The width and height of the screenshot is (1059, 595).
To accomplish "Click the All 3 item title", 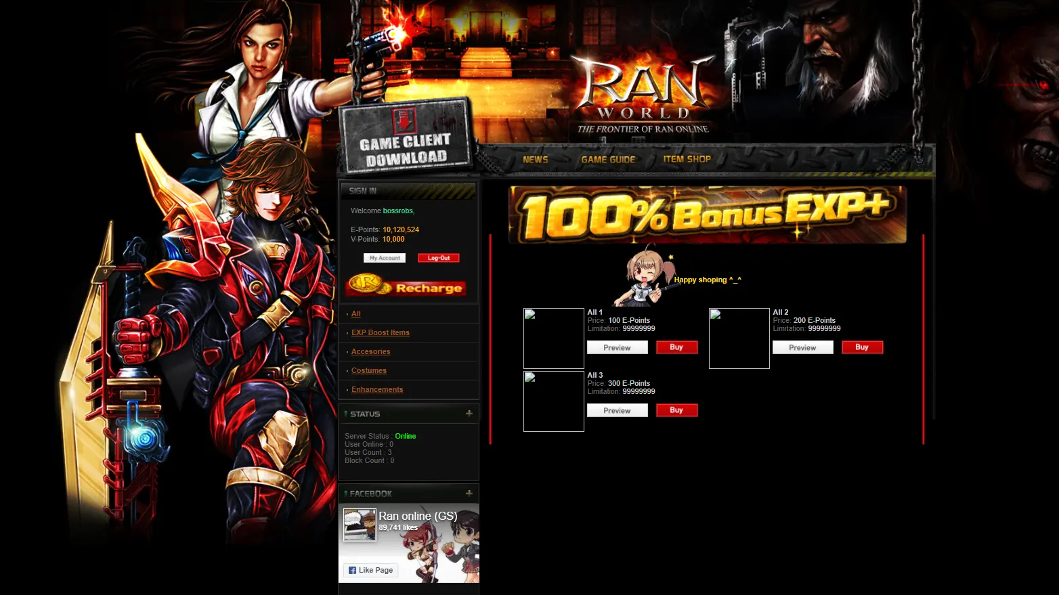I will [595, 375].
